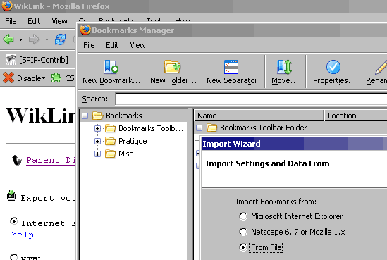This screenshot has width=387, height=260.
Task: Click the Firefox green Back arrow
Action: 8,39
